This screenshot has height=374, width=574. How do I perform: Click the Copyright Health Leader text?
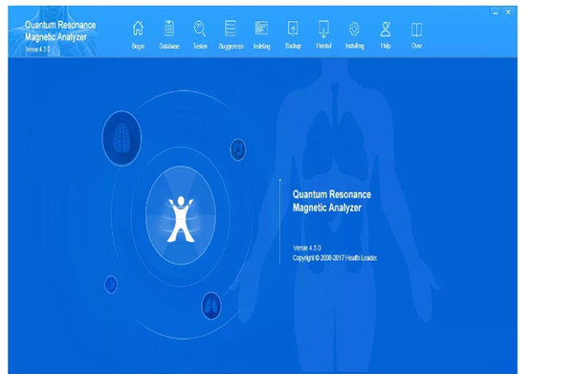[335, 258]
